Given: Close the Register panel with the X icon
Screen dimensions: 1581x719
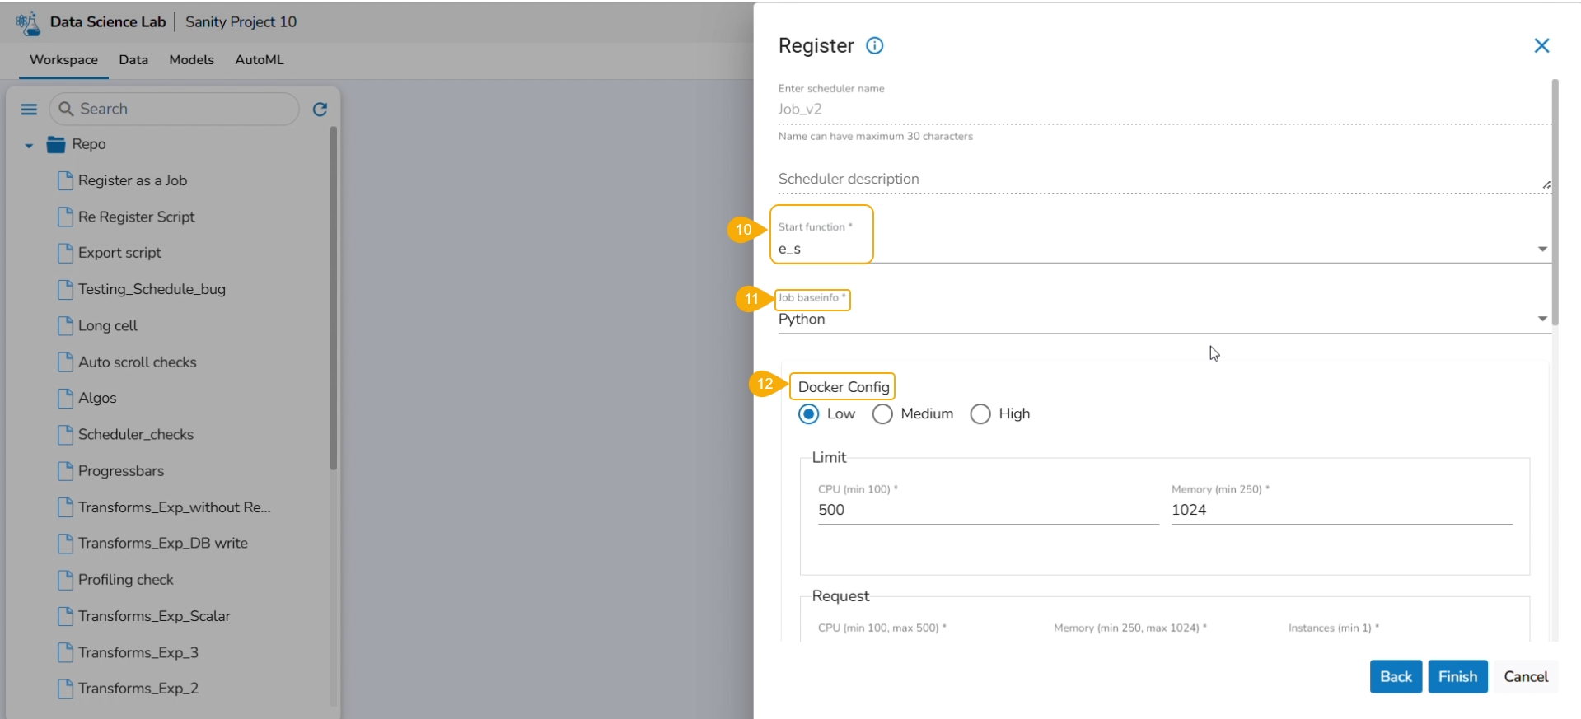Looking at the screenshot, I should pyautogui.click(x=1541, y=46).
